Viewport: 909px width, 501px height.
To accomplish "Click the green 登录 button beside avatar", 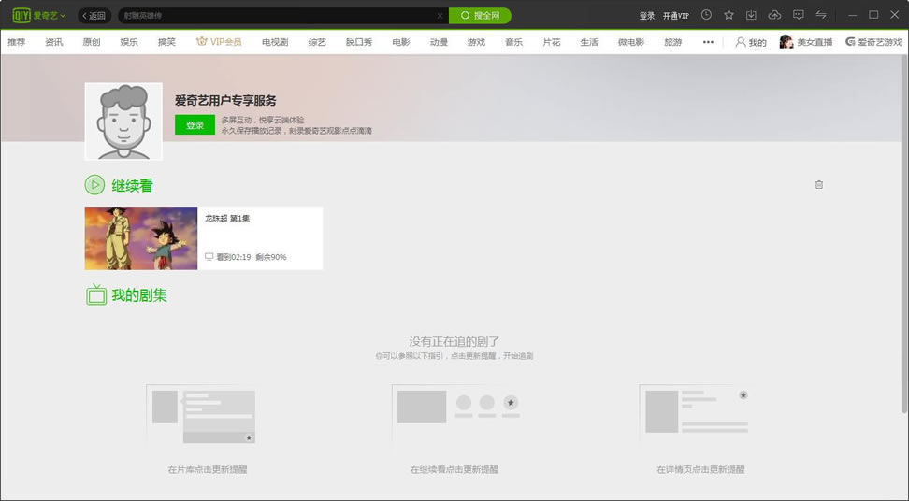I will pyautogui.click(x=195, y=125).
